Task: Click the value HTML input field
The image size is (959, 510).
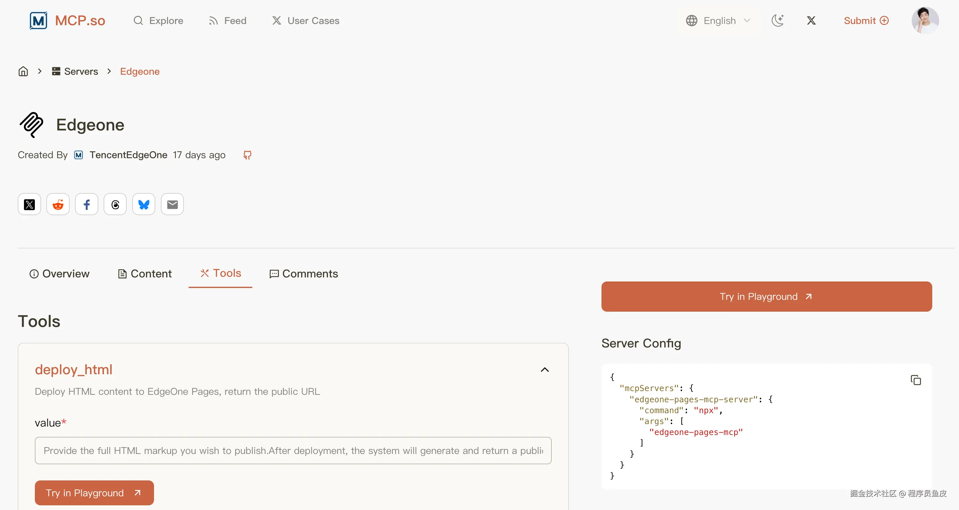Action: click(293, 451)
